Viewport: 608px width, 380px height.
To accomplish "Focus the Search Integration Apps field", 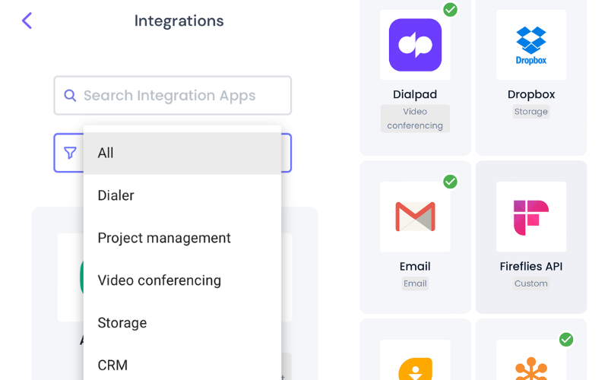I will (x=182, y=96).
